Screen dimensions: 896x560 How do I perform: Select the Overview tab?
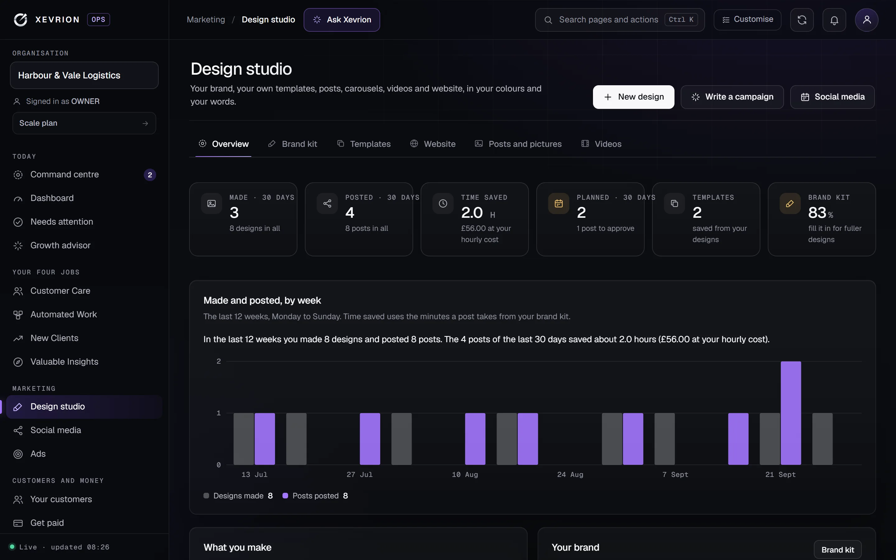point(223,144)
